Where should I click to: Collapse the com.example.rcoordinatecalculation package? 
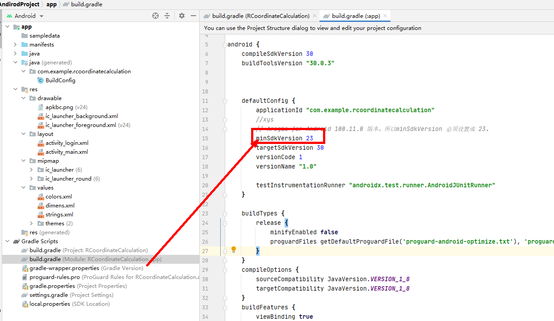point(24,72)
